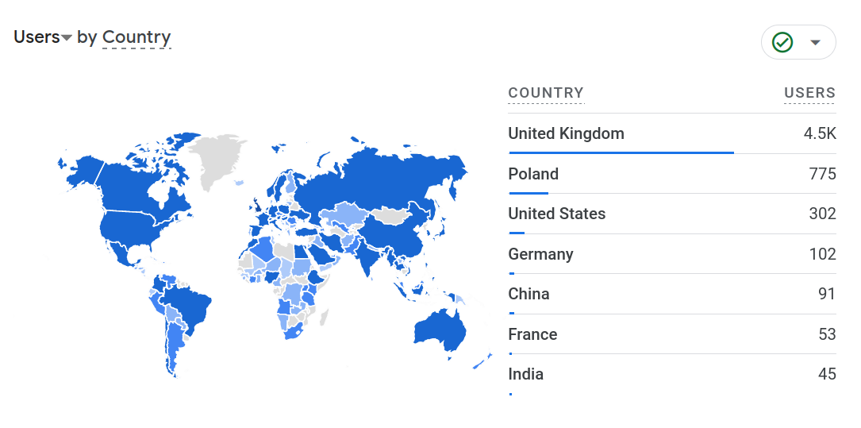Click the COUNTRY column header
Viewport: 861px width, 428px height.
pos(546,93)
